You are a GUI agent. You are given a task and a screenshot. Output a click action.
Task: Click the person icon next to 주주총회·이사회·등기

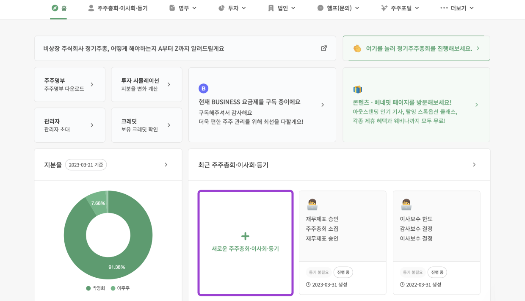click(x=91, y=7)
